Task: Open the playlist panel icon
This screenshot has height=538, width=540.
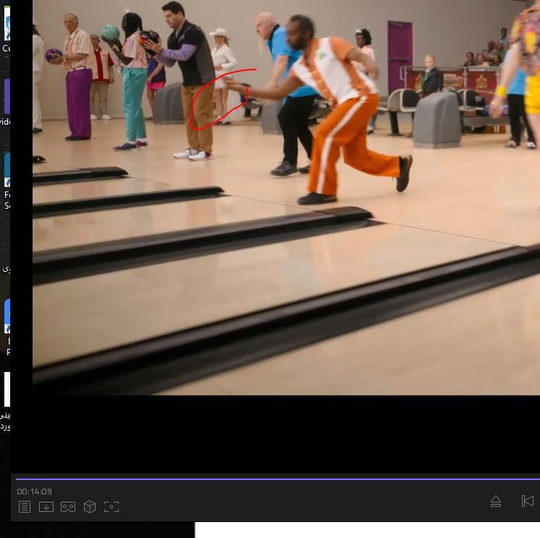Action: click(x=25, y=507)
